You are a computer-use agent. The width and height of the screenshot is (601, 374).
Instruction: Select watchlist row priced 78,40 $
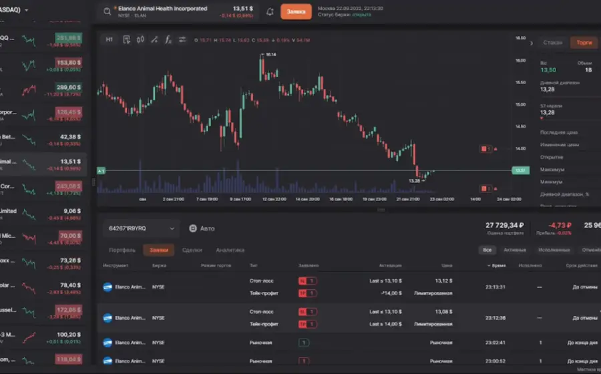[43, 289]
